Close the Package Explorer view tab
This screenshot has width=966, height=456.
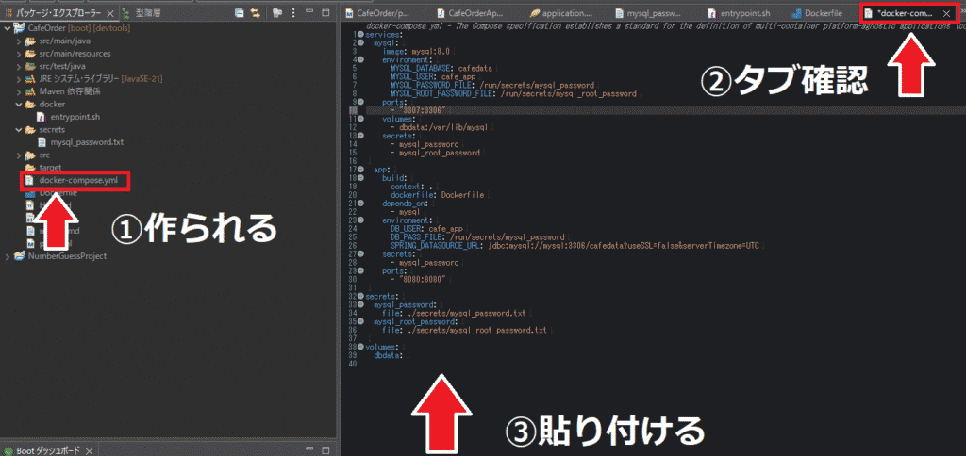111,14
